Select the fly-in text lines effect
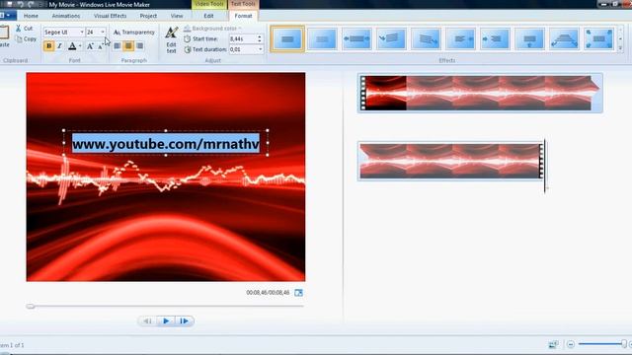The height and width of the screenshot is (355, 632). [391, 39]
